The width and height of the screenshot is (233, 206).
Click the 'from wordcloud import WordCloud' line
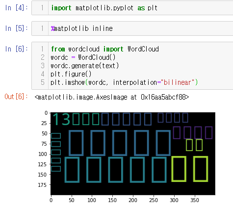tap(105, 49)
